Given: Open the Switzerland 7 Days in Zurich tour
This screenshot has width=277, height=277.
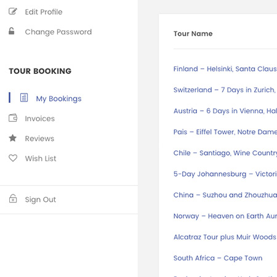Looking at the screenshot, I should point(225,90).
